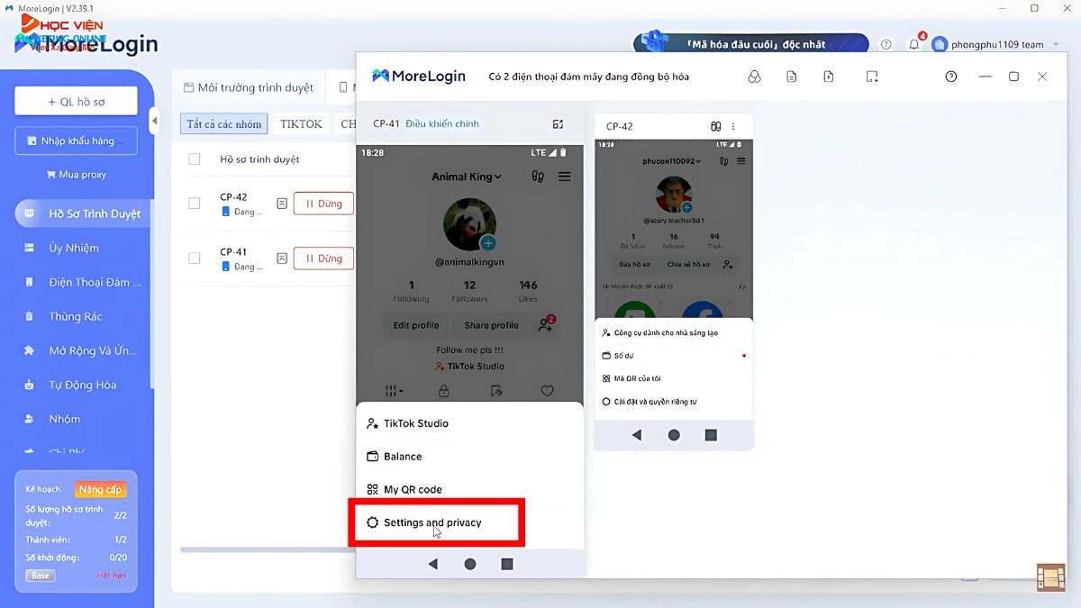Click the group sync icon in cloud phone toolbar

click(755, 77)
